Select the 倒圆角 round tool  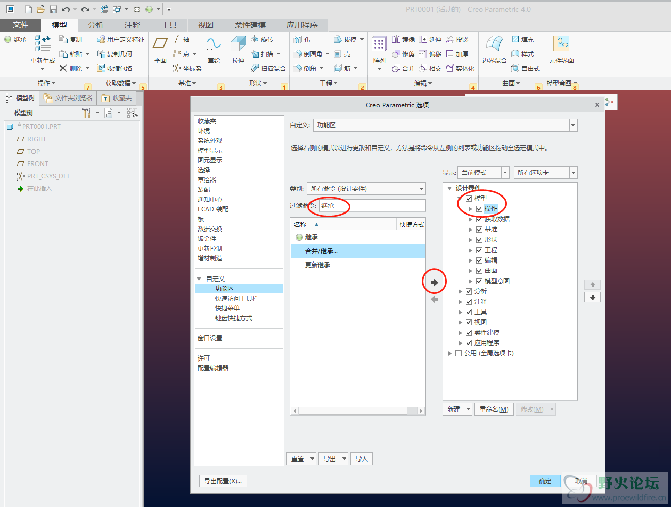tap(308, 54)
